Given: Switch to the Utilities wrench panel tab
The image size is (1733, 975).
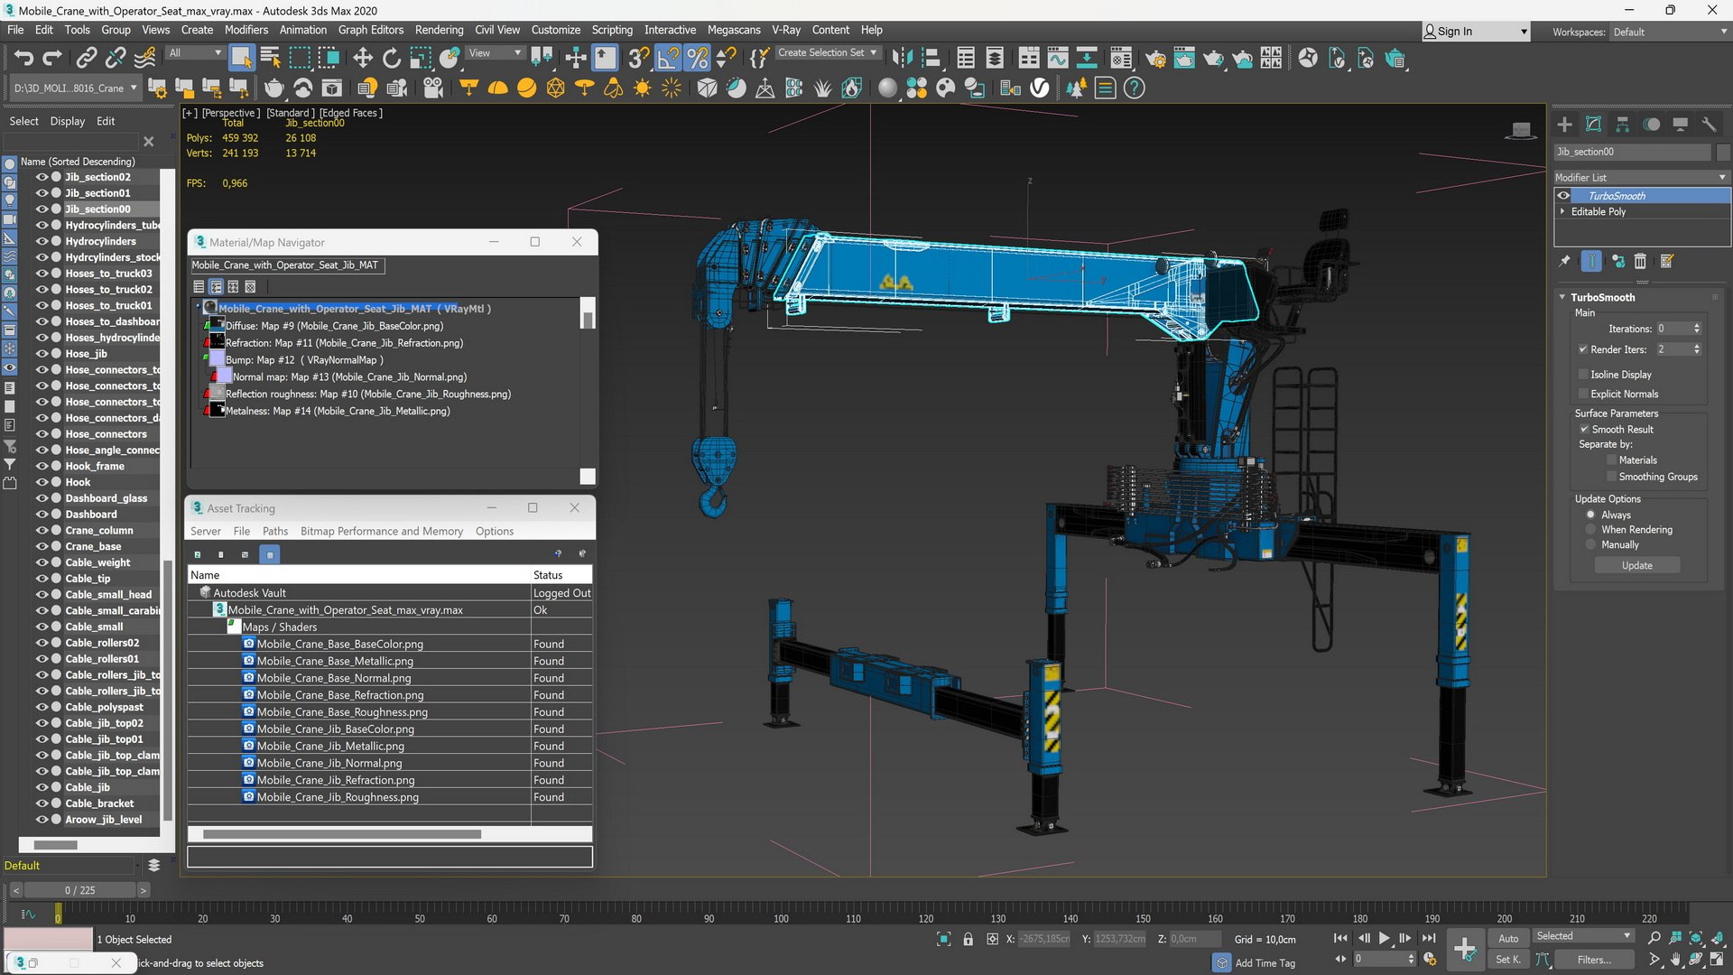Looking at the screenshot, I should 1709,125.
